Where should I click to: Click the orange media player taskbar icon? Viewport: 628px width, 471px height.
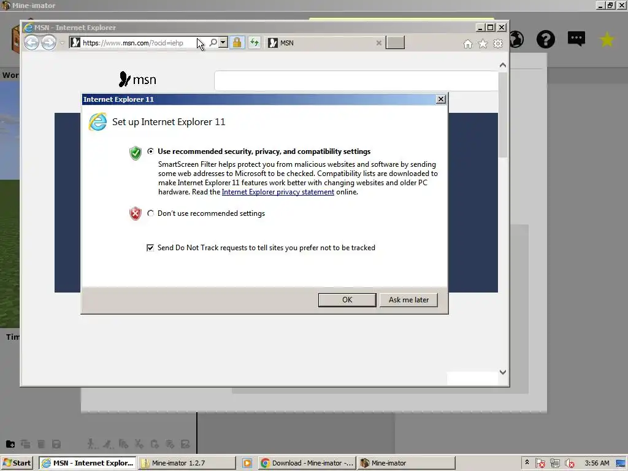pyautogui.click(x=247, y=463)
